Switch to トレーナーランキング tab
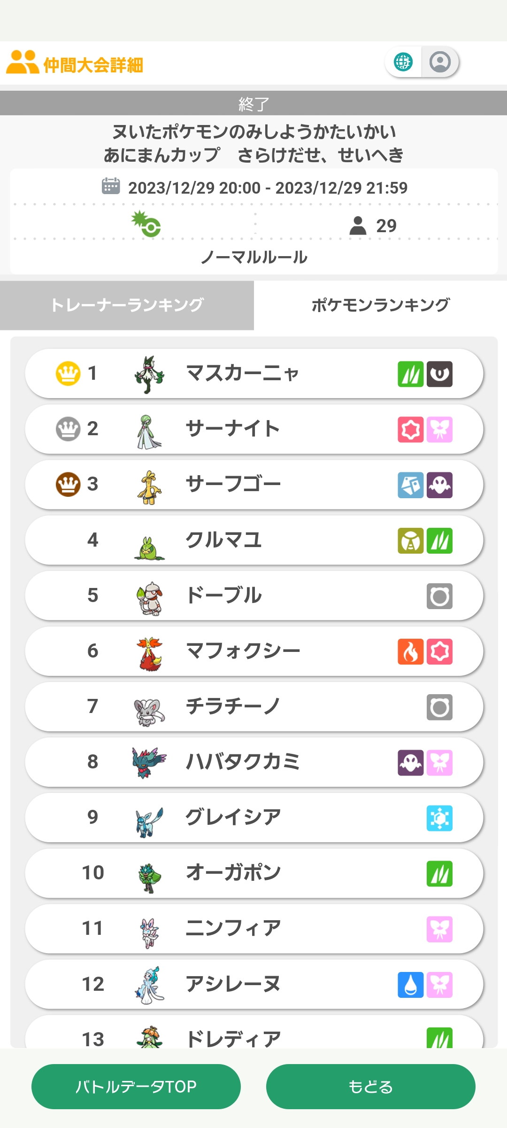 point(127,305)
